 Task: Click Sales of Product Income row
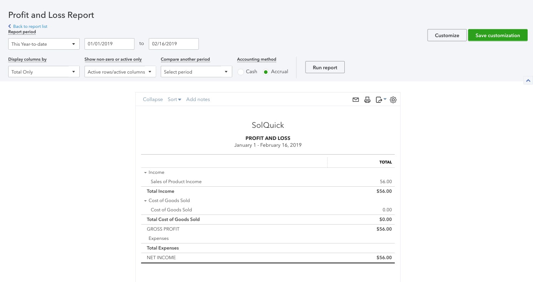[x=268, y=182]
